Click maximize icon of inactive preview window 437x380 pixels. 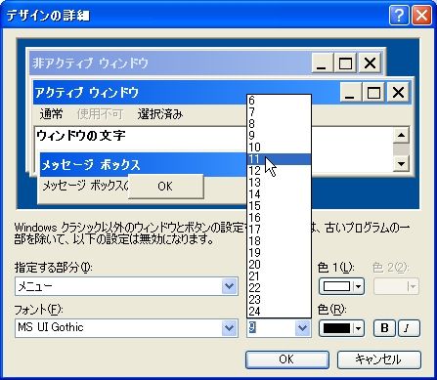pyautogui.click(x=346, y=63)
